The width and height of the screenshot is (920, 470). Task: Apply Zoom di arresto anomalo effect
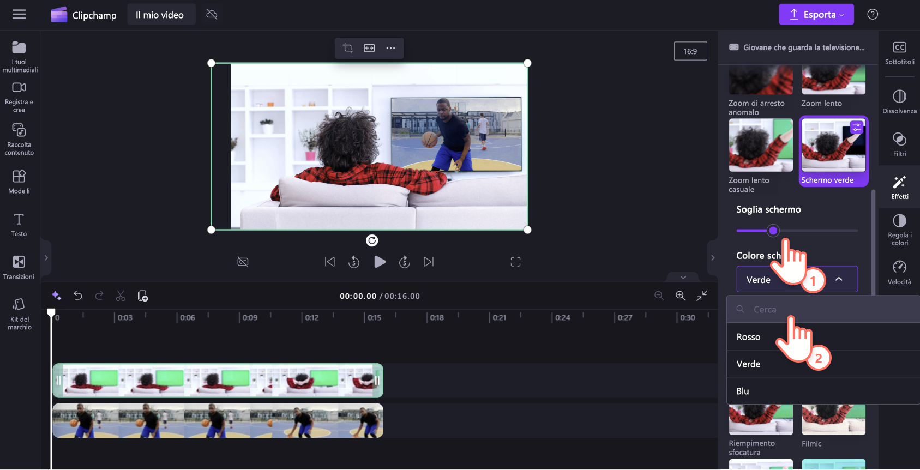point(761,80)
